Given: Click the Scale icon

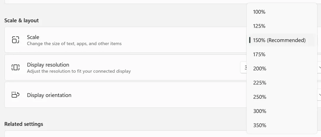Looking at the screenshot, I should coord(15,40).
